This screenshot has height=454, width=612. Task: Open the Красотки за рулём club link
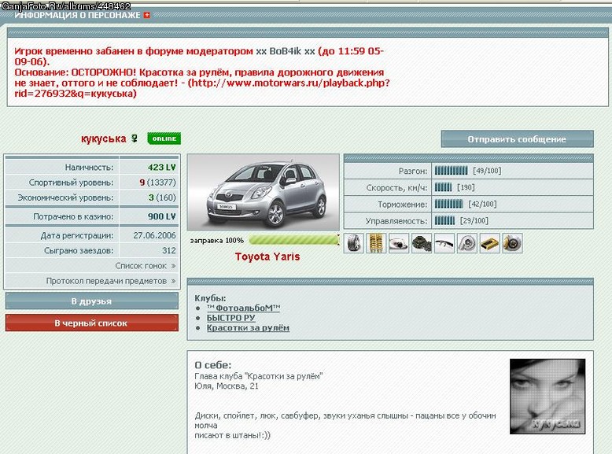tap(248, 328)
